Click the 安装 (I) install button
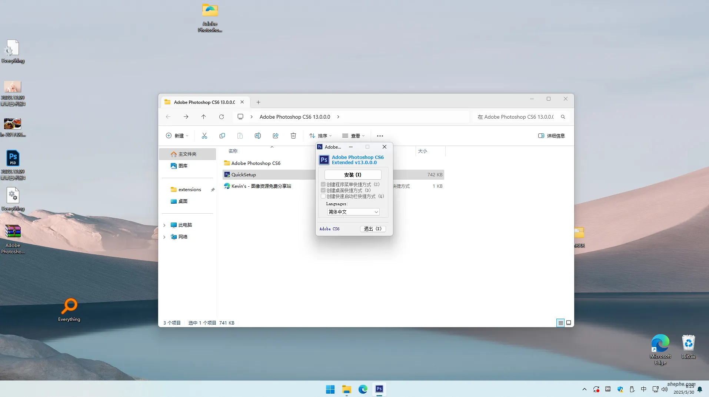Screen dimensions: 709x397 pyautogui.click(x=353, y=175)
